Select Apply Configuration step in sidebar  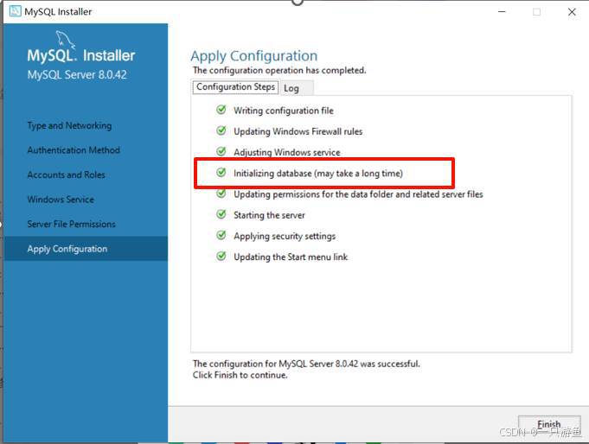[x=86, y=249]
